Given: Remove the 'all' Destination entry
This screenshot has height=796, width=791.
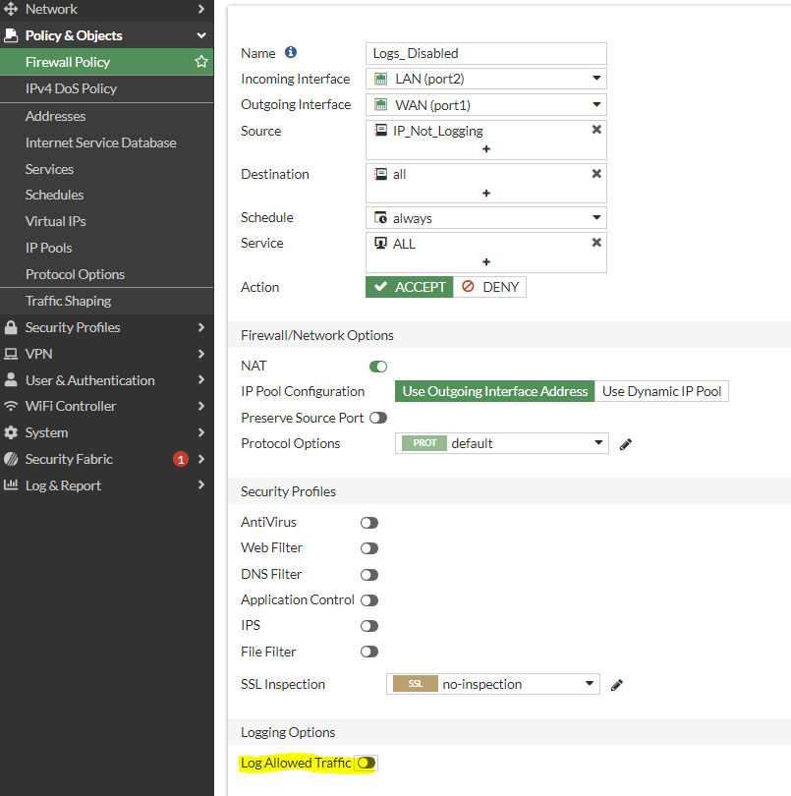Looking at the screenshot, I should [596, 174].
